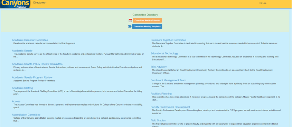
Task: Open the Access committee link
Action: [x=16, y=101]
